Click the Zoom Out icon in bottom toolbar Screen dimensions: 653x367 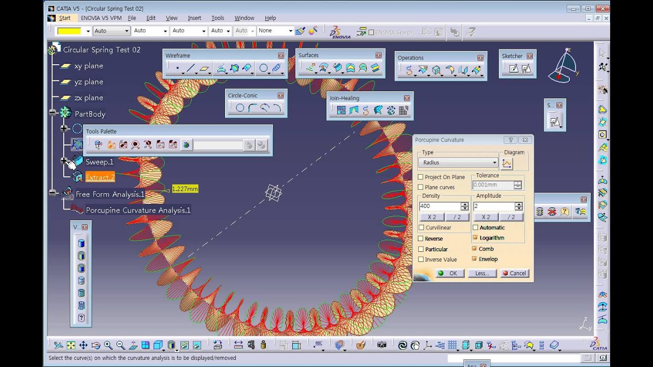pyautogui.click(x=120, y=345)
